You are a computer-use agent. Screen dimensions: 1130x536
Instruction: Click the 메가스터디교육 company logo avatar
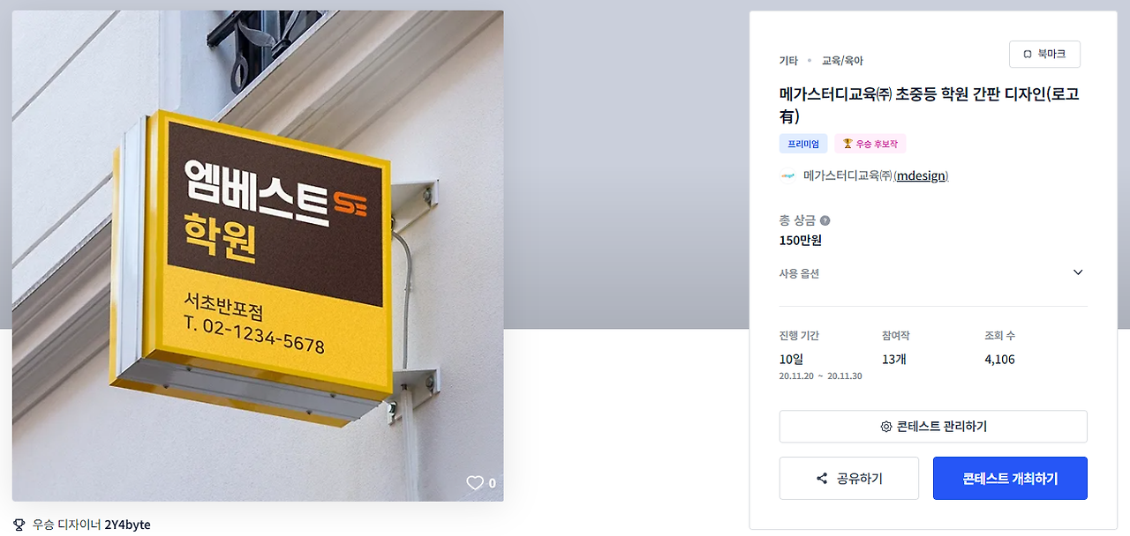pos(787,175)
